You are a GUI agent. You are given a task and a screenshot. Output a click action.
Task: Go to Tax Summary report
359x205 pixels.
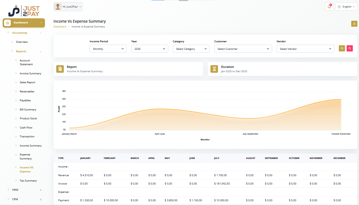pyautogui.click(x=28, y=181)
